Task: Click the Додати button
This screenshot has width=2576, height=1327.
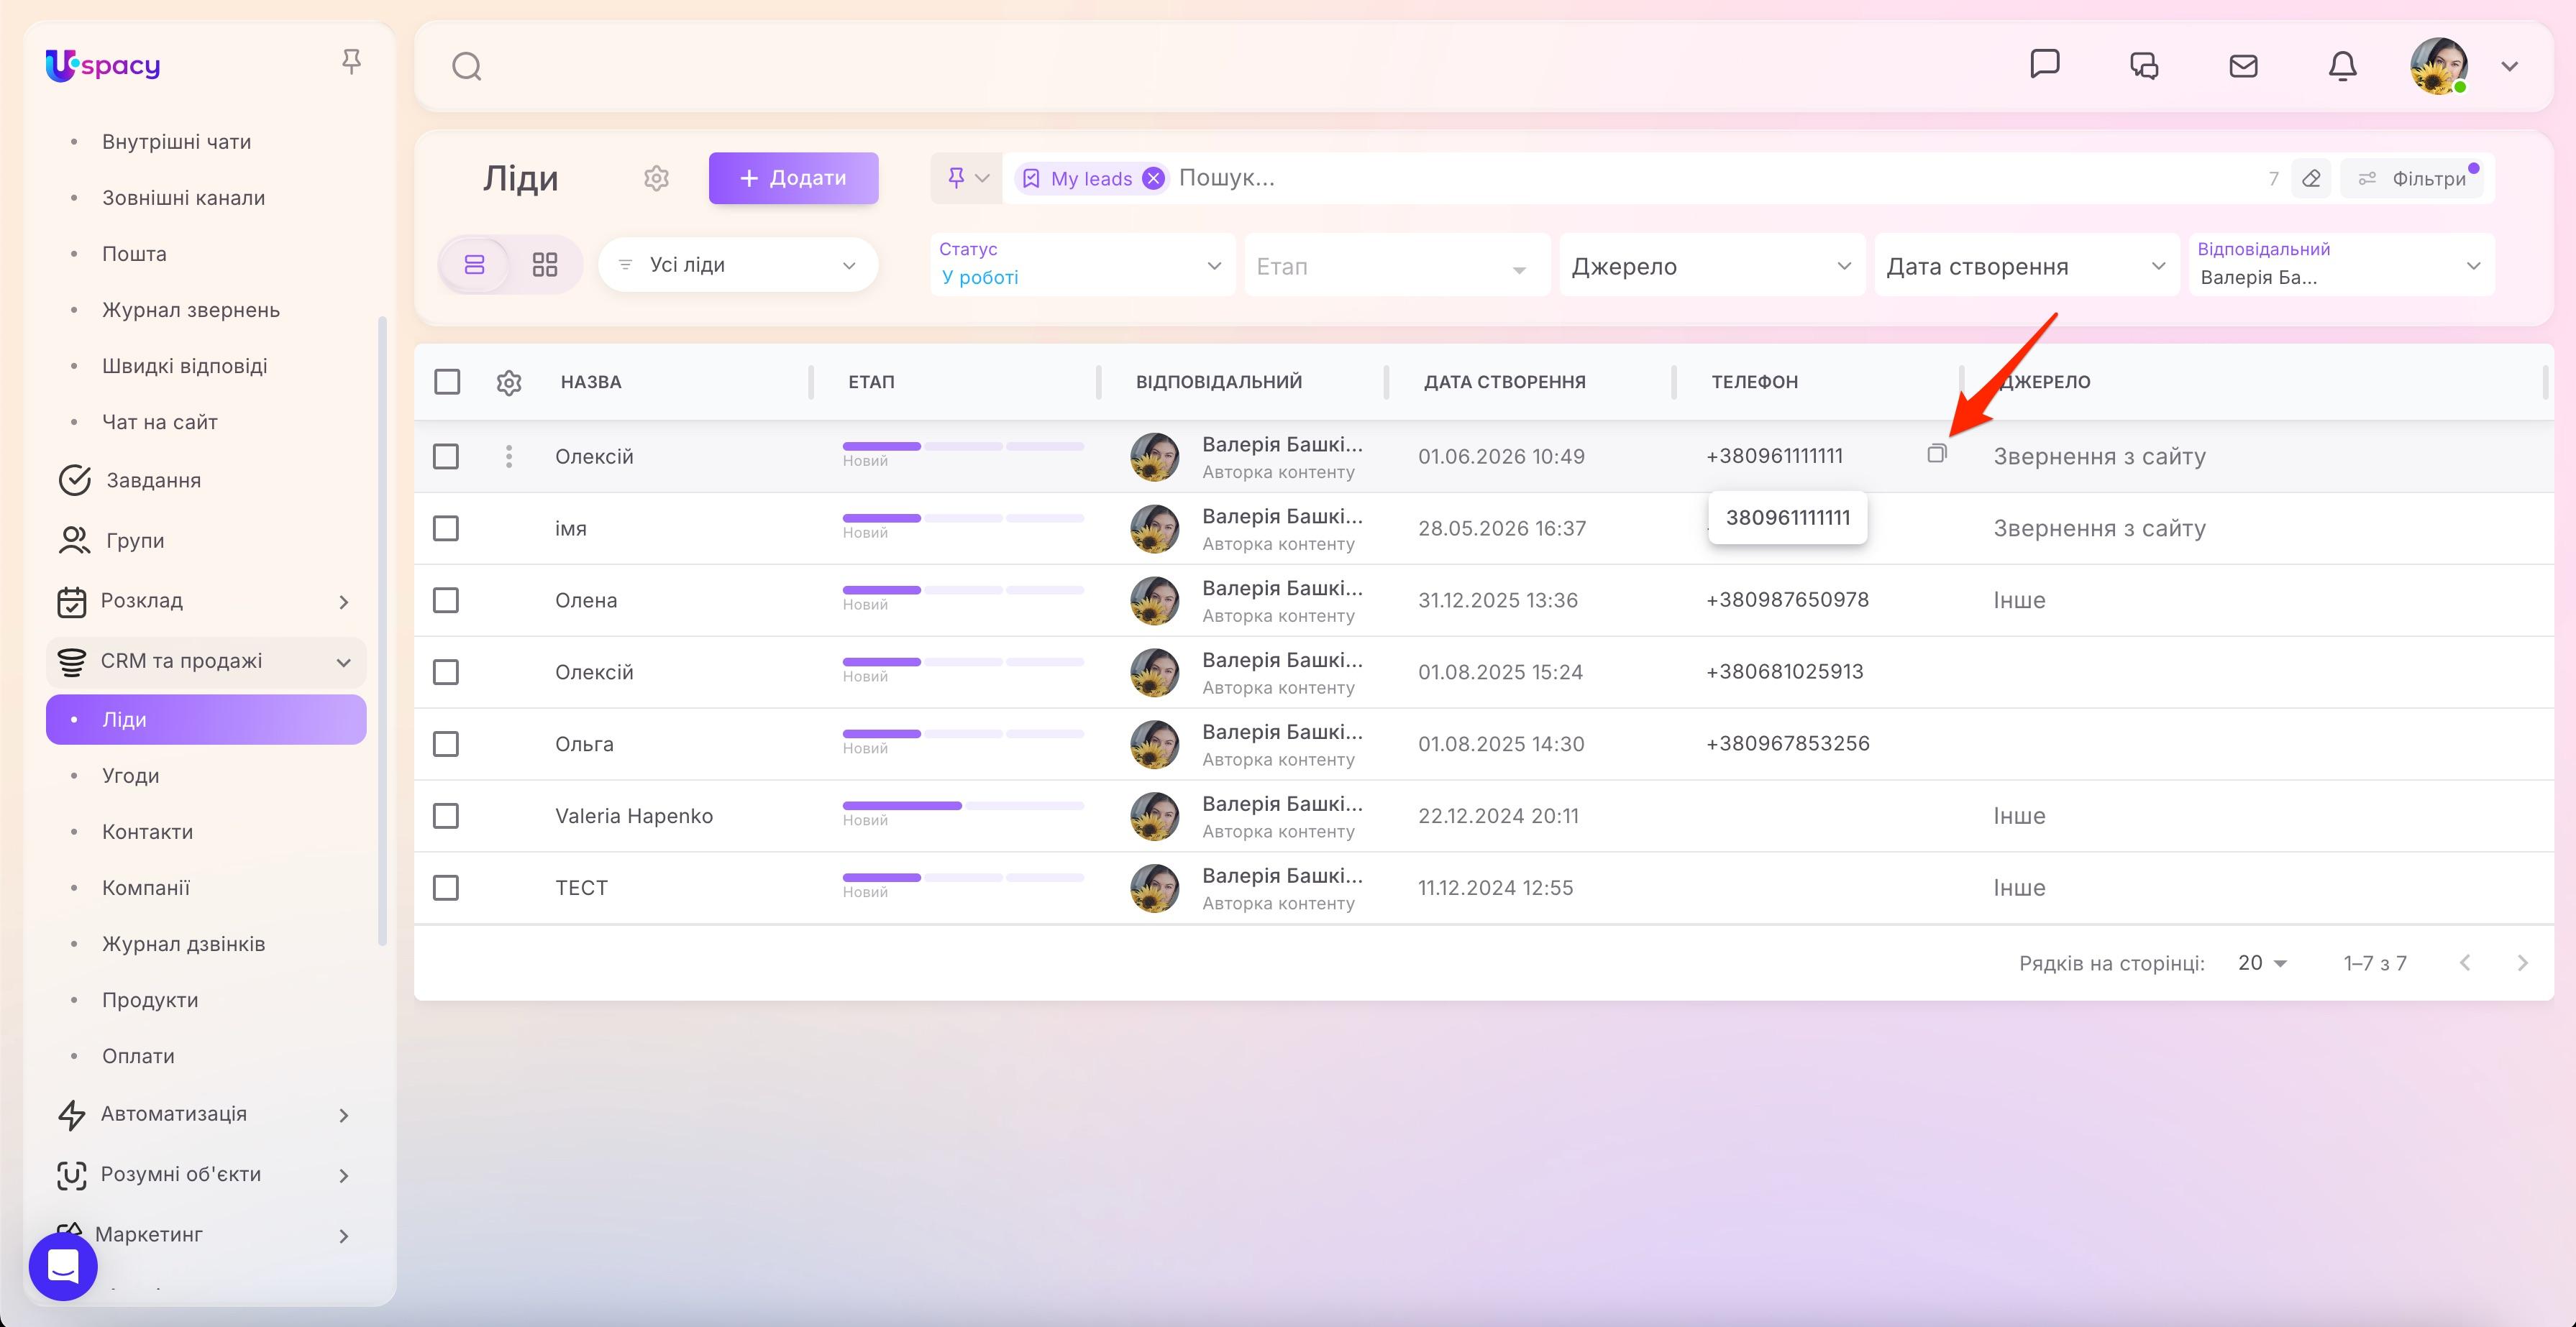Action: pos(794,178)
